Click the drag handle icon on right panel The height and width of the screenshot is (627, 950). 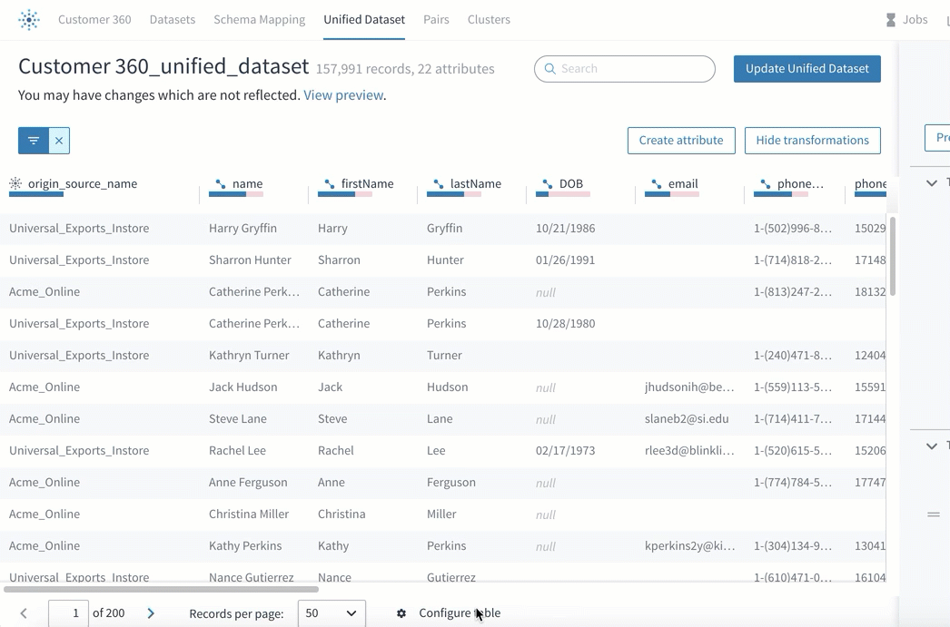(933, 514)
